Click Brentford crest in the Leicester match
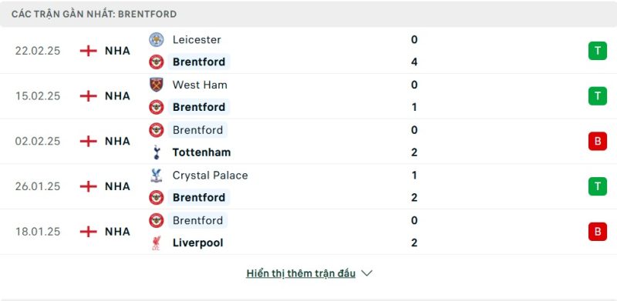 (x=157, y=62)
